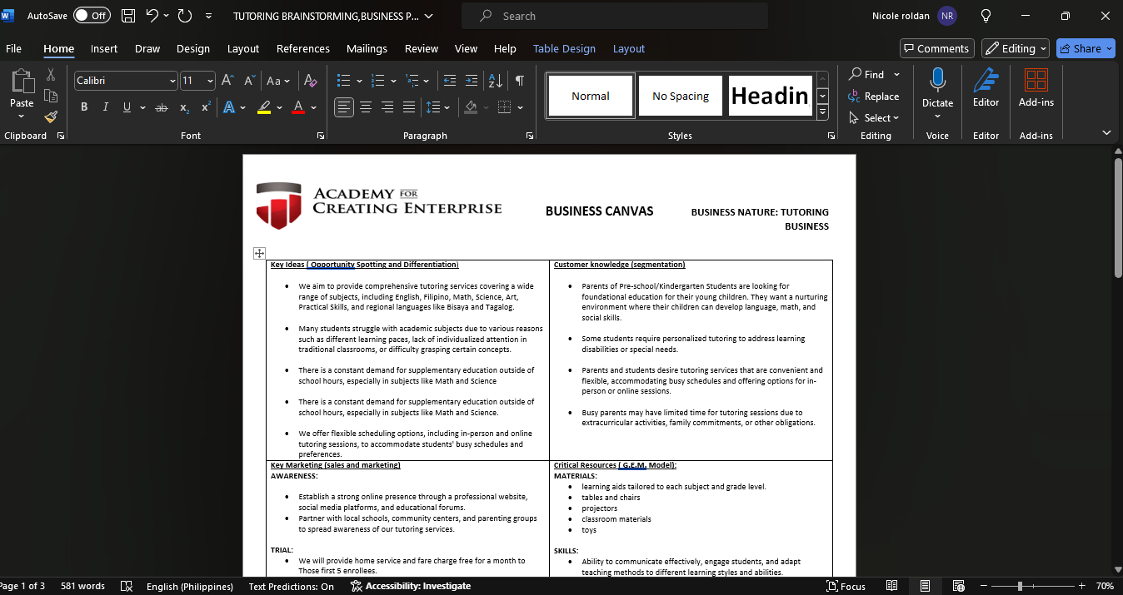Expand the Styles gallery
The height and width of the screenshot is (595, 1123).
click(x=823, y=112)
